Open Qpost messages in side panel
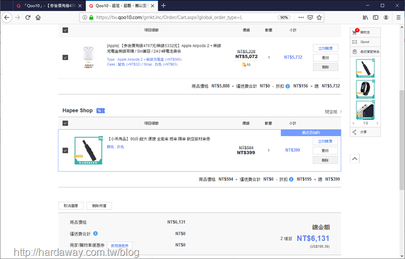This screenshot has height=259, width=405. tap(365, 42)
